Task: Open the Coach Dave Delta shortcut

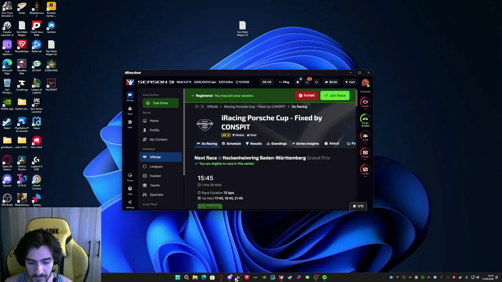Action: [x=36, y=29]
